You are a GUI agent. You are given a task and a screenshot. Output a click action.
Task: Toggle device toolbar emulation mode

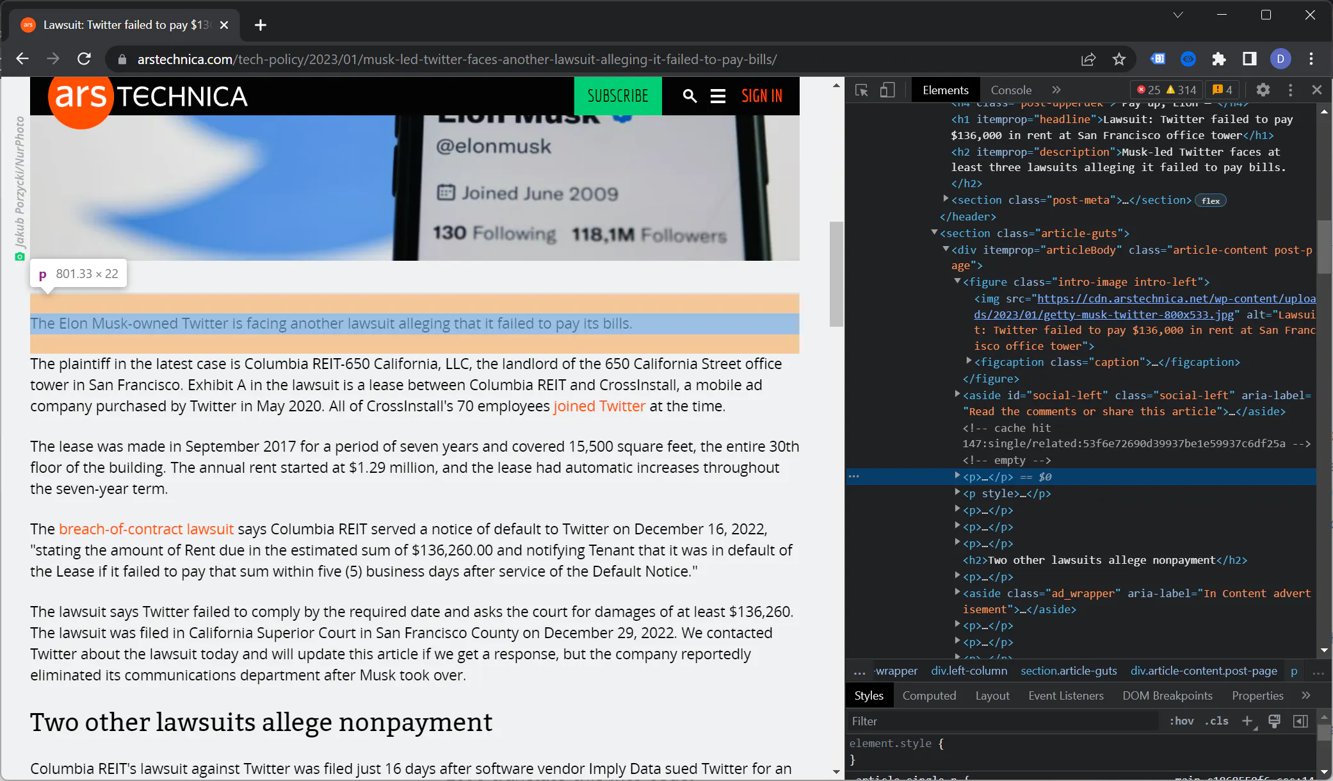[887, 90]
